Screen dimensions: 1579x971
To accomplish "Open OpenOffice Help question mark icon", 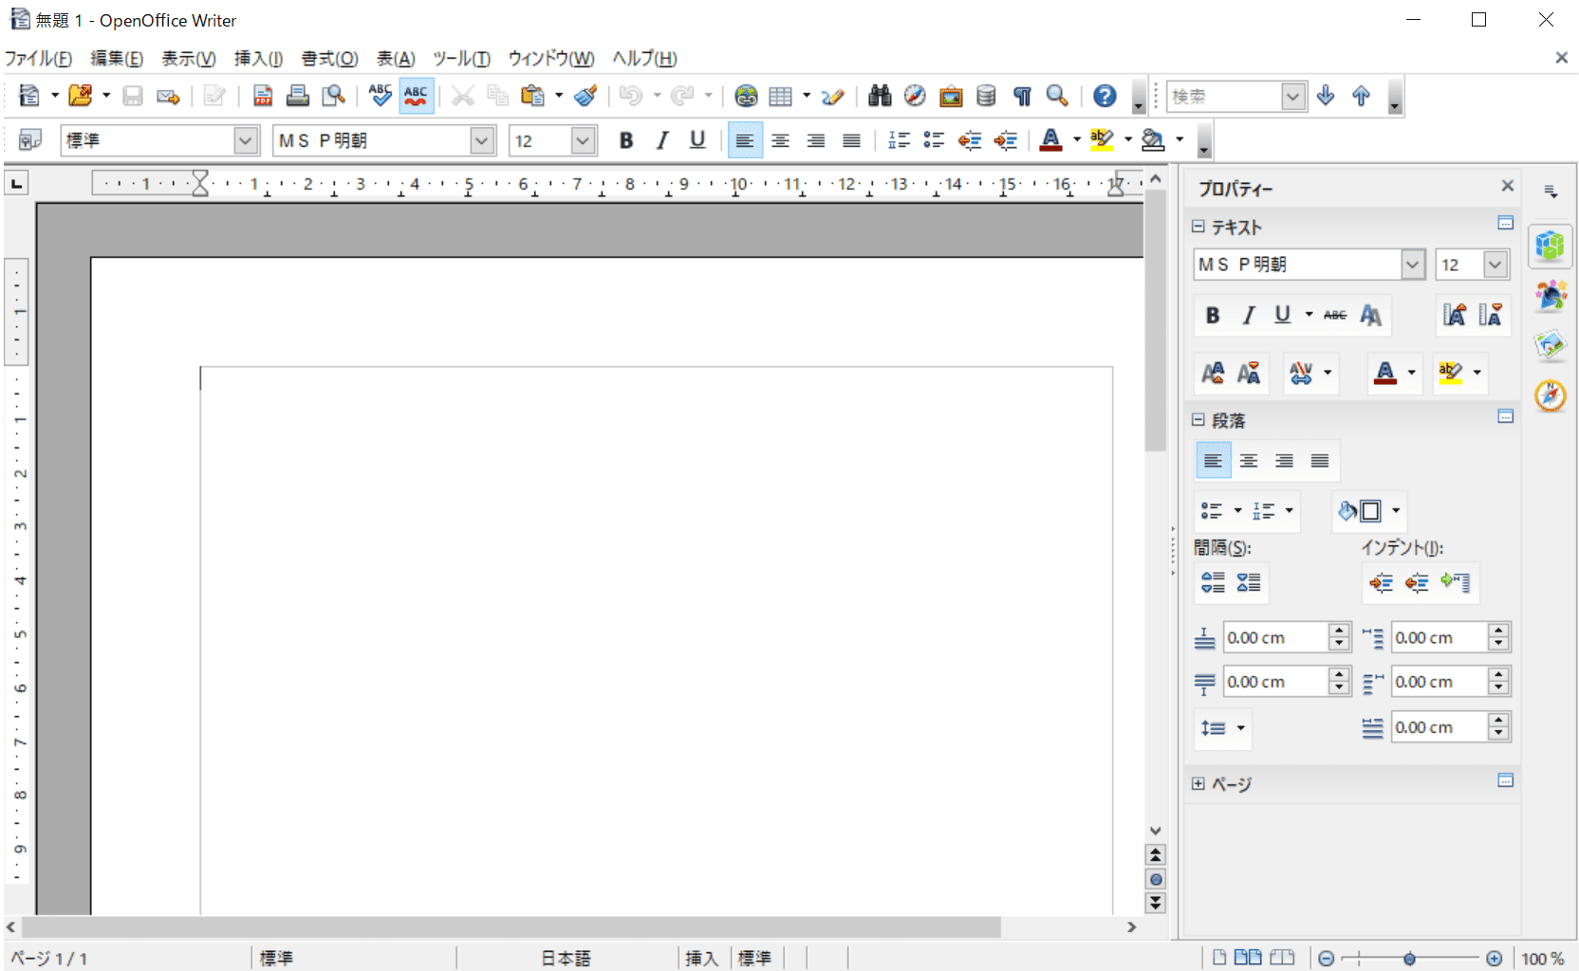I will click(x=1105, y=96).
